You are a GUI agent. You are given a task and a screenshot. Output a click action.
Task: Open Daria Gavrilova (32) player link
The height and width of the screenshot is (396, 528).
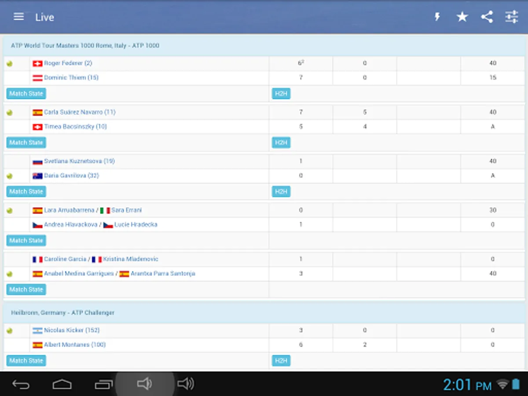pos(71,176)
